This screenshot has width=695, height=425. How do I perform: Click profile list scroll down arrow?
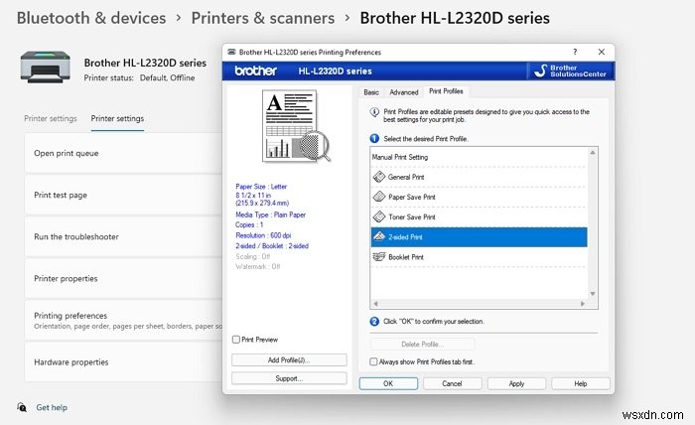click(x=593, y=294)
